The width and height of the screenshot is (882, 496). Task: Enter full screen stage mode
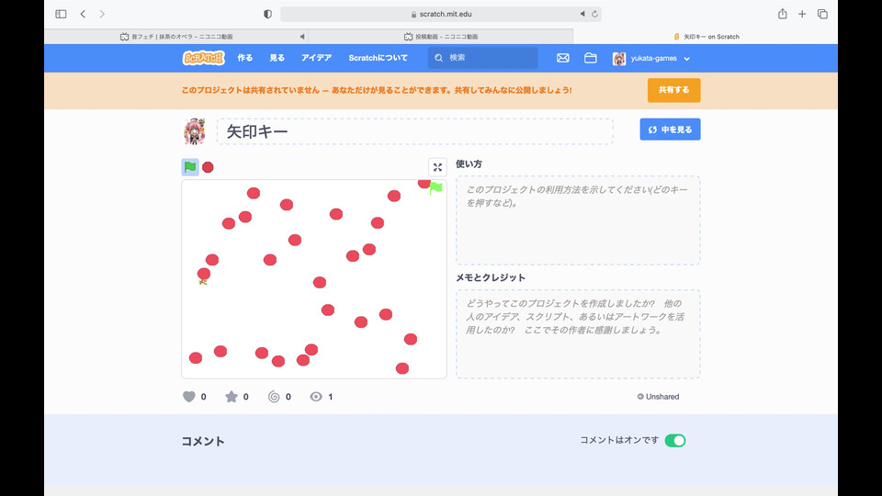(x=437, y=167)
